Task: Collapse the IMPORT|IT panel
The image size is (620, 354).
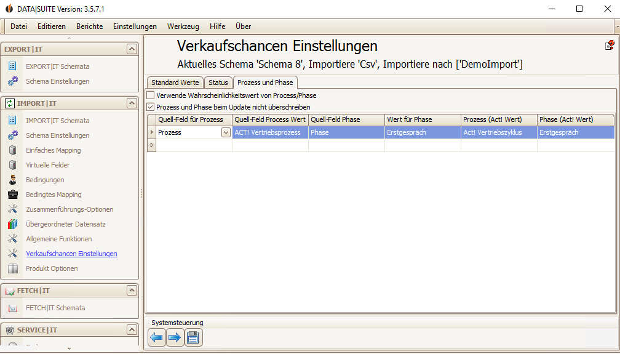Action: tap(132, 103)
